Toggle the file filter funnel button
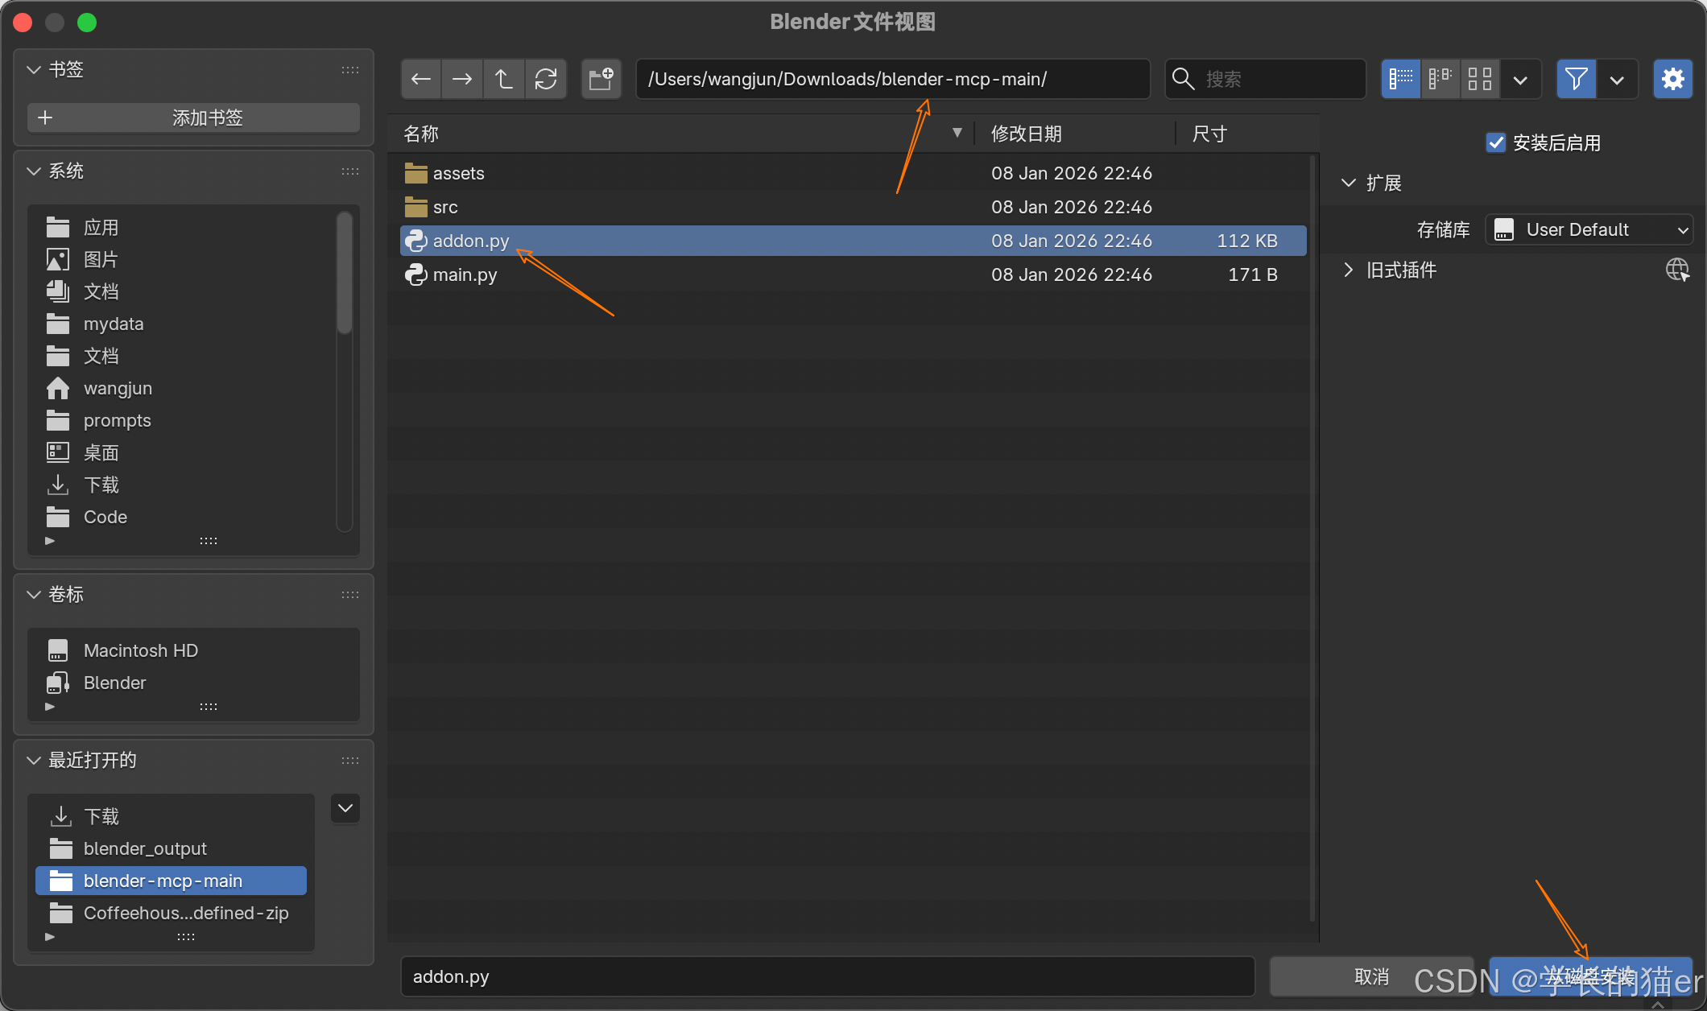 point(1576,79)
